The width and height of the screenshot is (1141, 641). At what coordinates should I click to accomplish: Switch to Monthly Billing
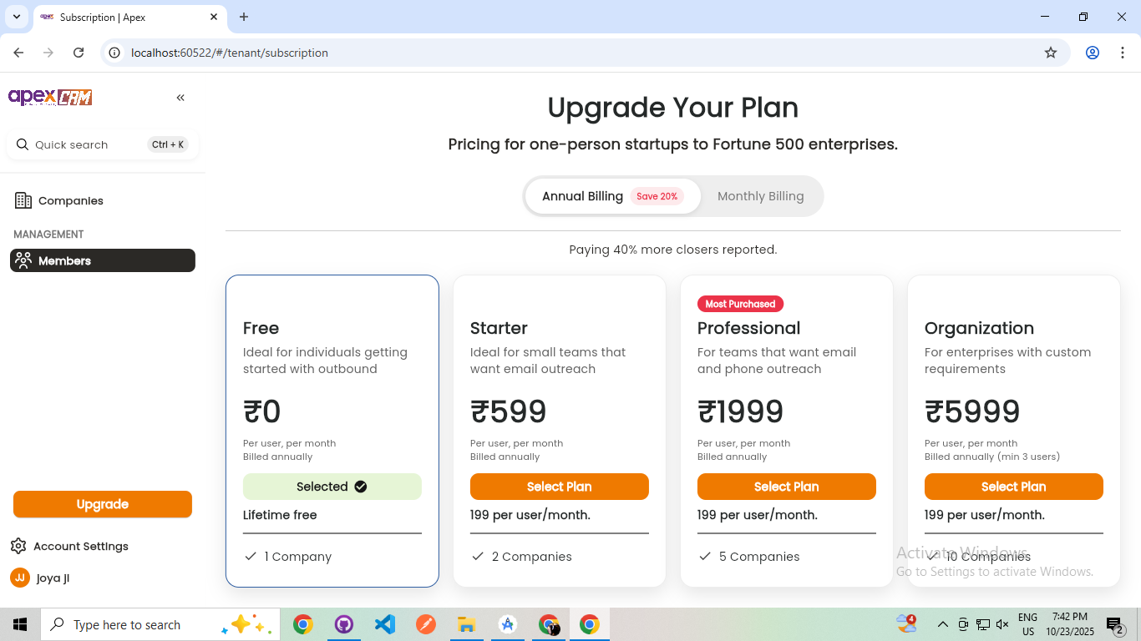[x=761, y=196]
